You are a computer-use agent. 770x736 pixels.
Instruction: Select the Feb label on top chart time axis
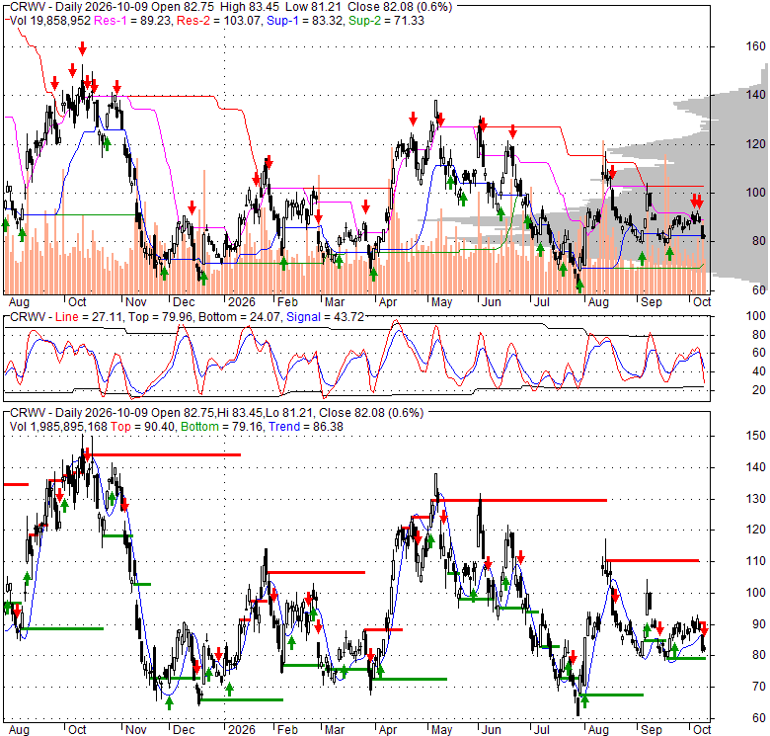(x=287, y=302)
